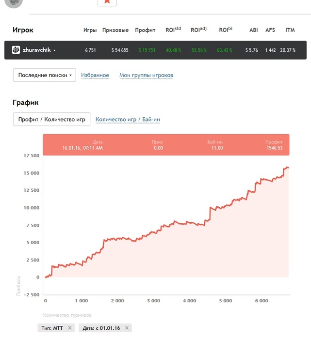Click the ITM column header
Viewport: 311px width, 339px height.
click(x=290, y=30)
